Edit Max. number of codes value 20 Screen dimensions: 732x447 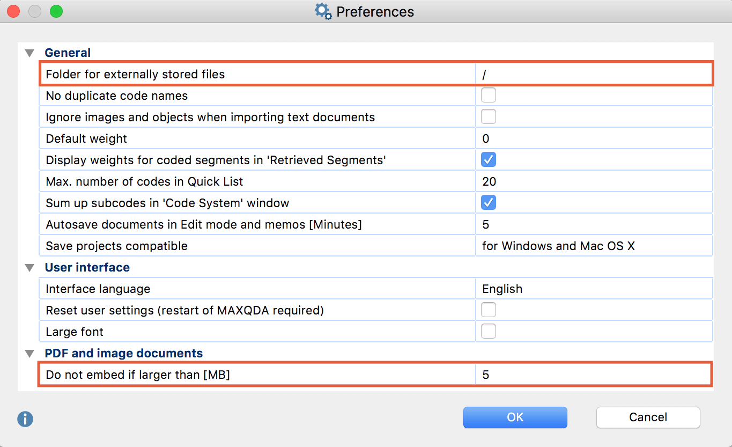coord(594,181)
